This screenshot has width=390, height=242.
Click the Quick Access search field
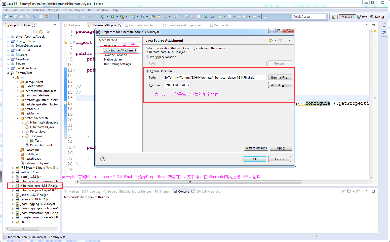309,17
